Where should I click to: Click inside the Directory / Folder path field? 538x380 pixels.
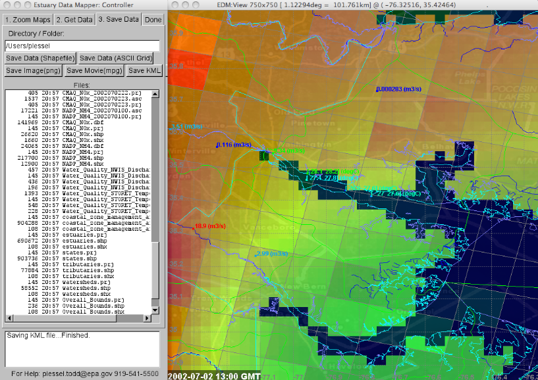(79, 45)
